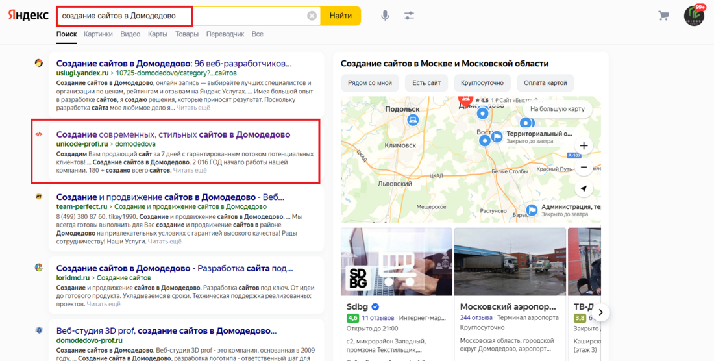Switch to the Карты tab
The height and width of the screenshot is (361, 714).
158,34
